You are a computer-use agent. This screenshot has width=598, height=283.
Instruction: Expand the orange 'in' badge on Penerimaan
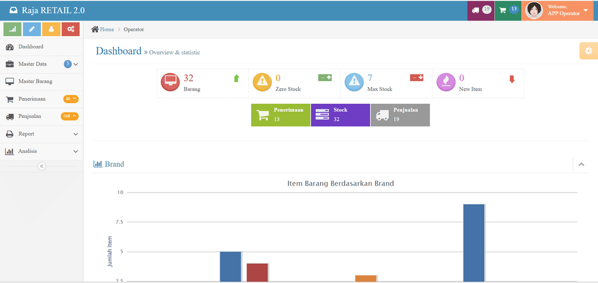click(x=71, y=99)
